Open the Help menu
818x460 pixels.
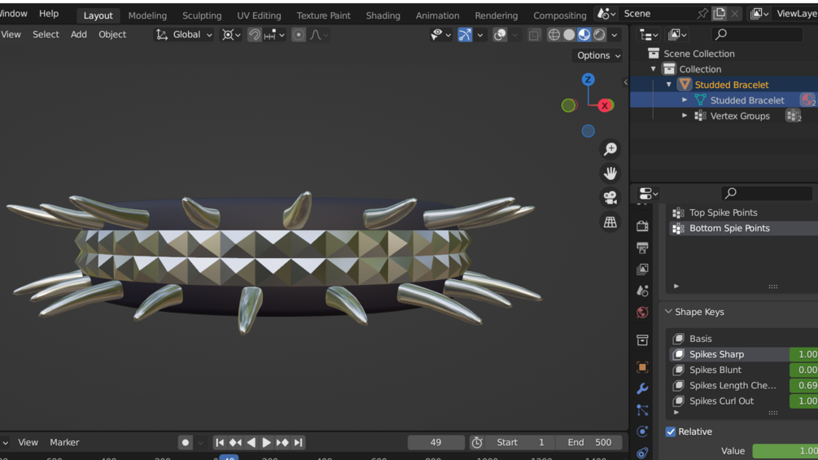pyautogui.click(x=49, y=14)
